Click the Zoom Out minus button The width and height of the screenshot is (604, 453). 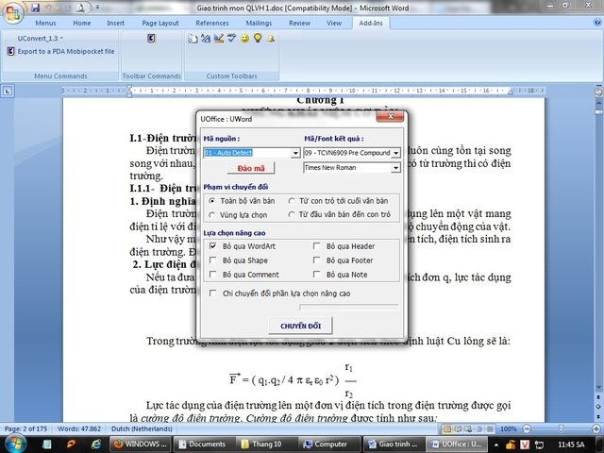point(527,428)
